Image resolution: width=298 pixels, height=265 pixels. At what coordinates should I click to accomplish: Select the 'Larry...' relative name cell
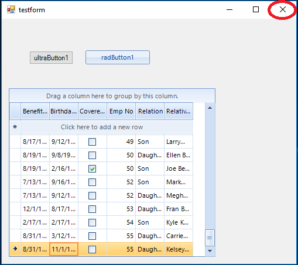click(x=179, y=142)
